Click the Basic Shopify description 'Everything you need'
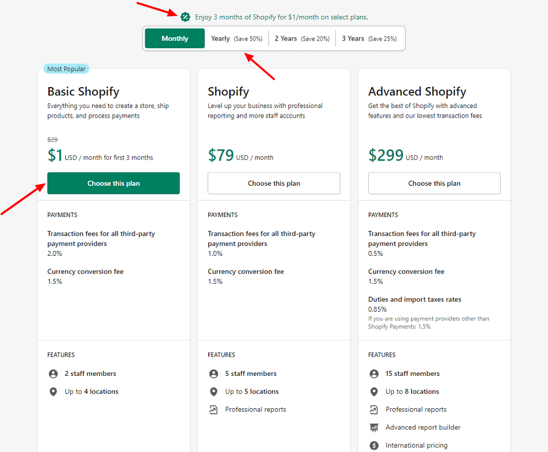This screenshot has height=452, width=548. pos(109,111)
